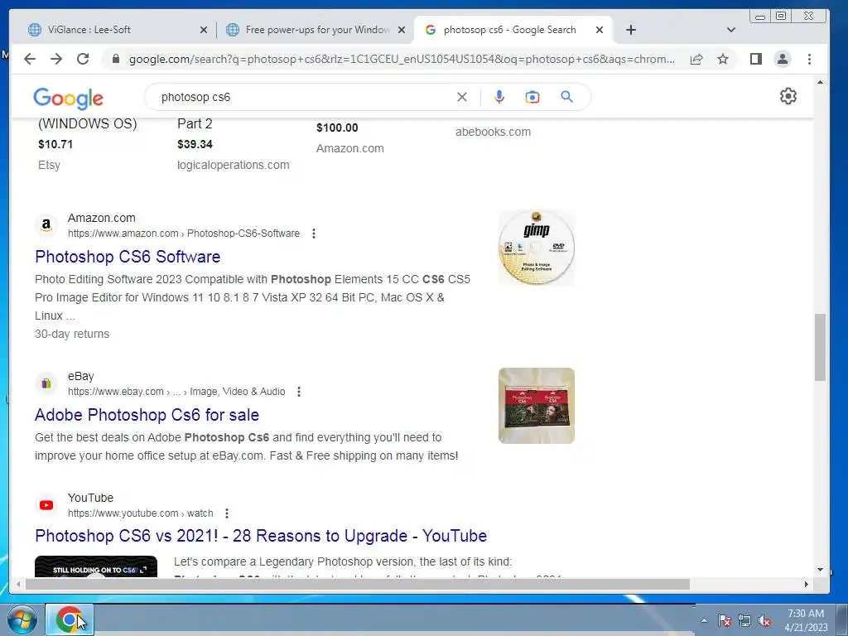Open the Windows Start menu orb
Screen dimensions: 848x636
[22, 619]
